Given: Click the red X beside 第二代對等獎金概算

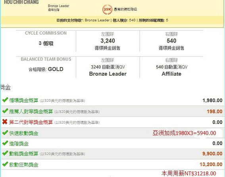Looking at the screenshot, I should click(x=5, y=122).
